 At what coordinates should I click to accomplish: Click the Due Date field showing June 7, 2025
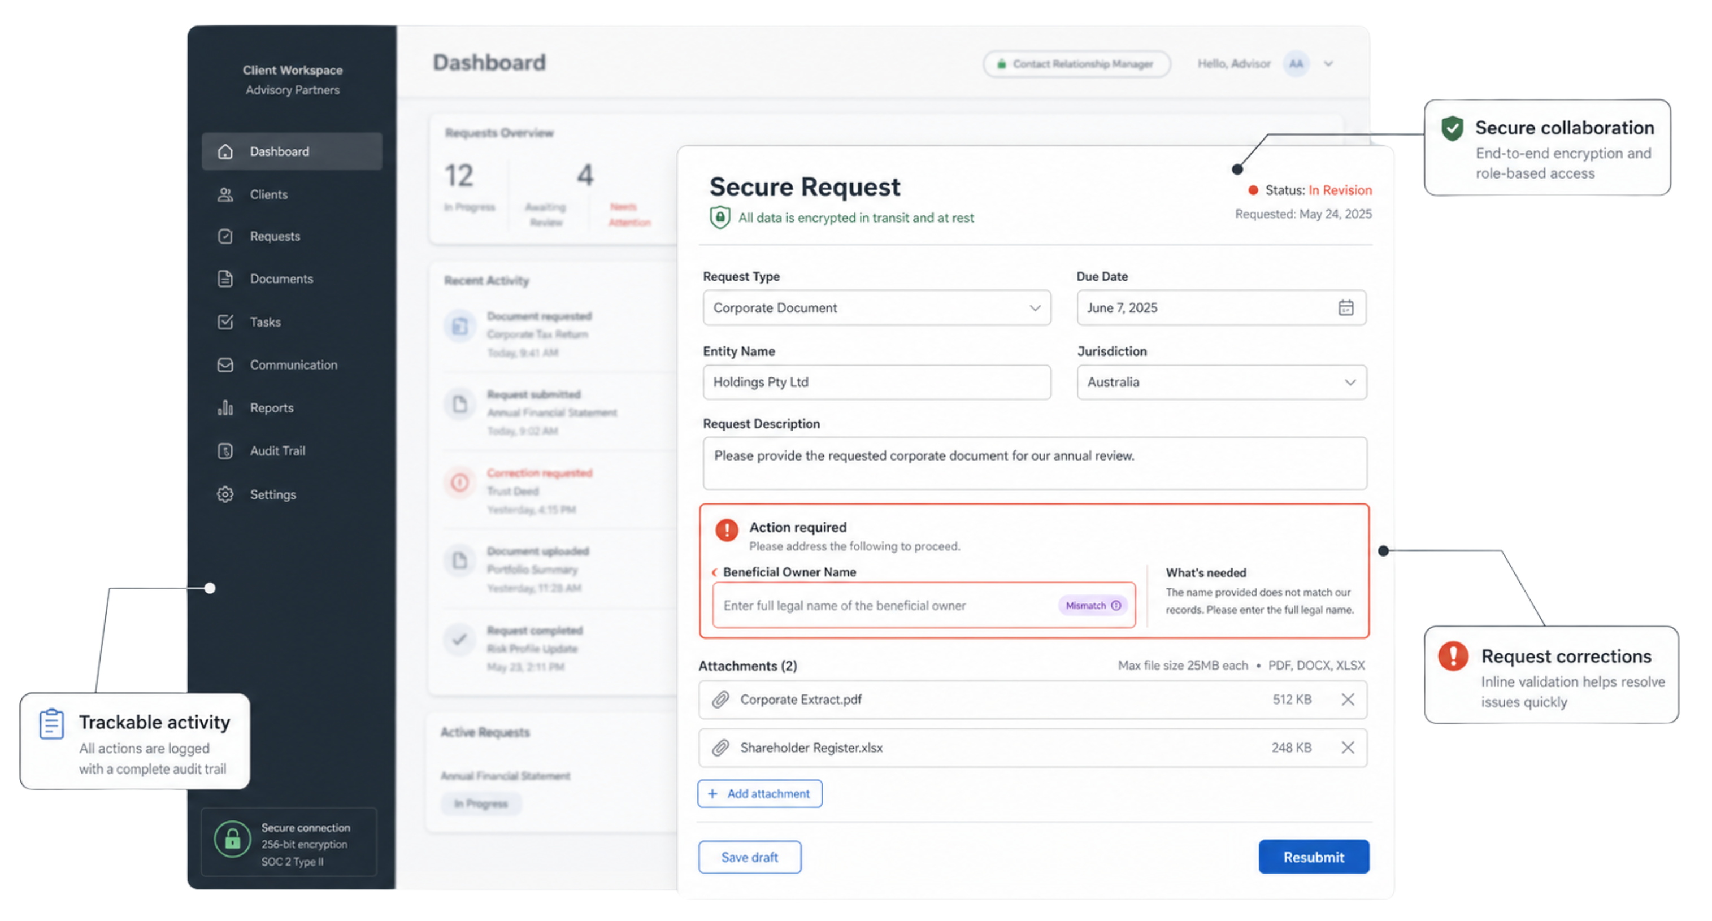point(1222,308)
